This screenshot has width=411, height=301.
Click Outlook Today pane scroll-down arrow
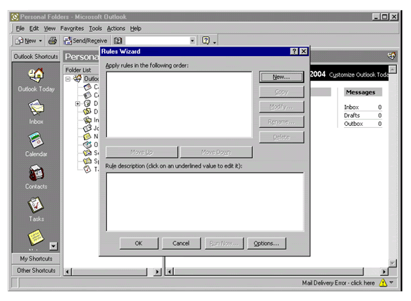coord(393,263)
